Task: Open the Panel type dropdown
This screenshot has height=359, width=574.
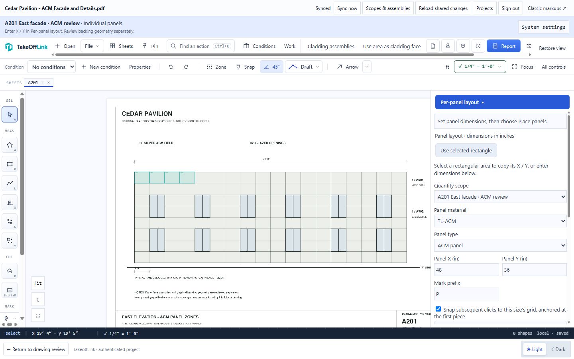Action: click(x=500, y=245)
